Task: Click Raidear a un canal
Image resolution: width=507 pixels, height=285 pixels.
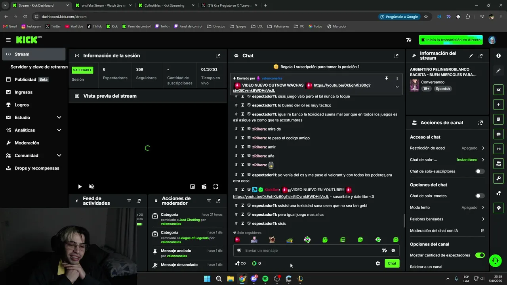Action: (x=426, y=267)
